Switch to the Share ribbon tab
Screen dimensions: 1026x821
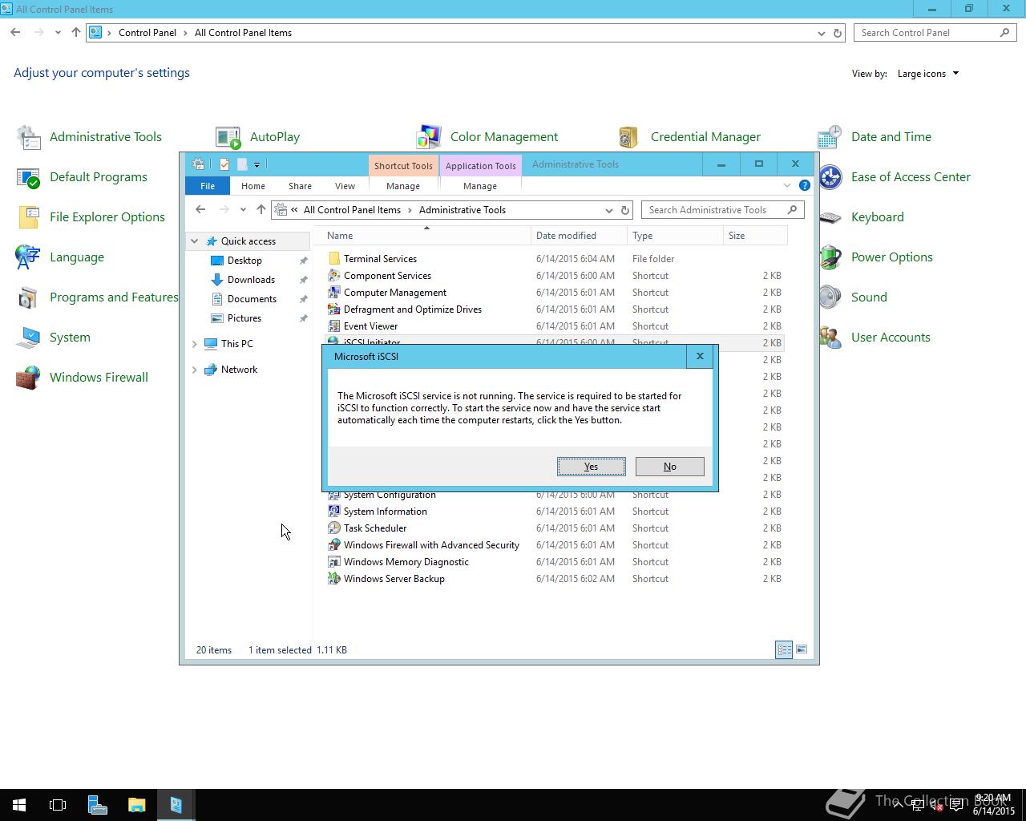pyautogui.click(x=300, y=185)
